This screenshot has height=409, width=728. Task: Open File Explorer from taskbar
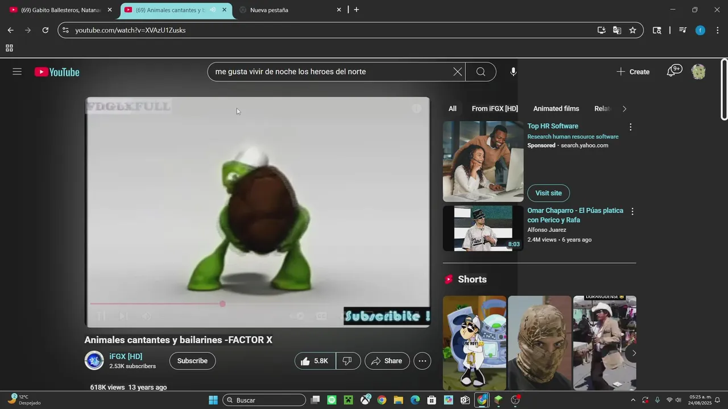pyautogui.click(x=398, y=400)
